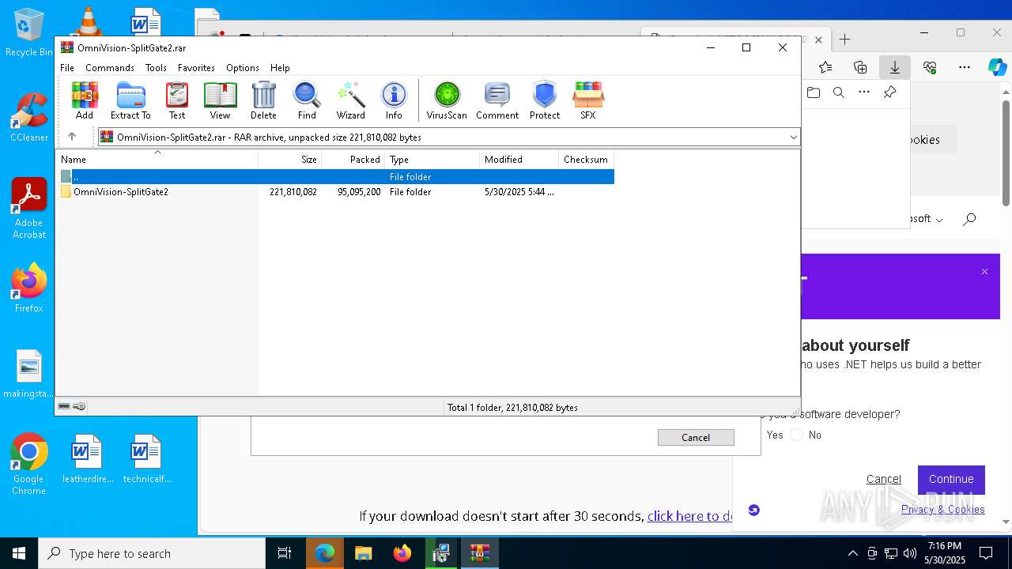Click the disk icon in WinRAR status bar

point(64,406)
